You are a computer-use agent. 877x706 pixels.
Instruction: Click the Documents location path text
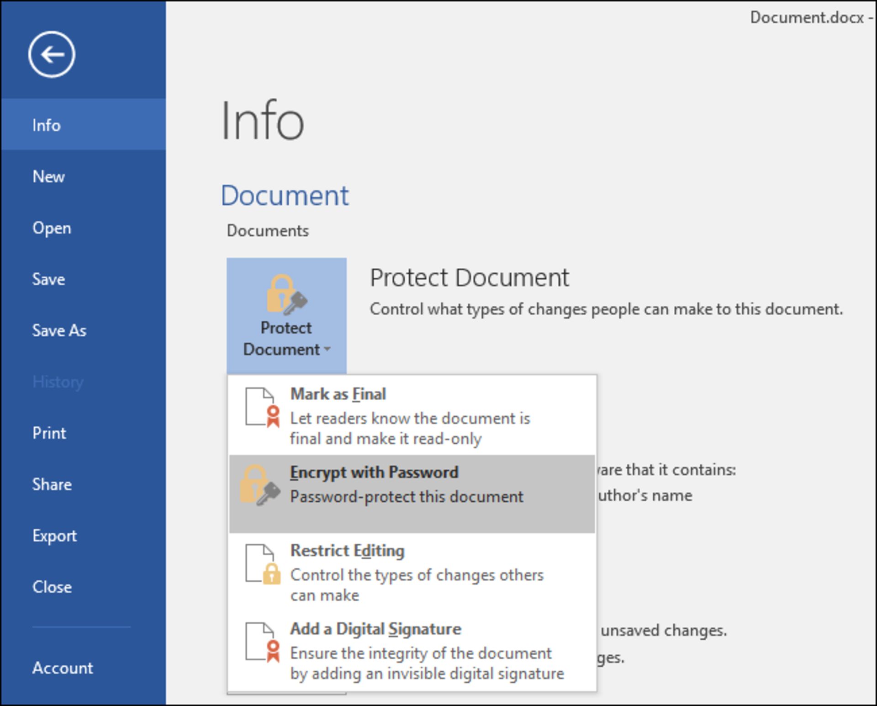tap(268, 231)
